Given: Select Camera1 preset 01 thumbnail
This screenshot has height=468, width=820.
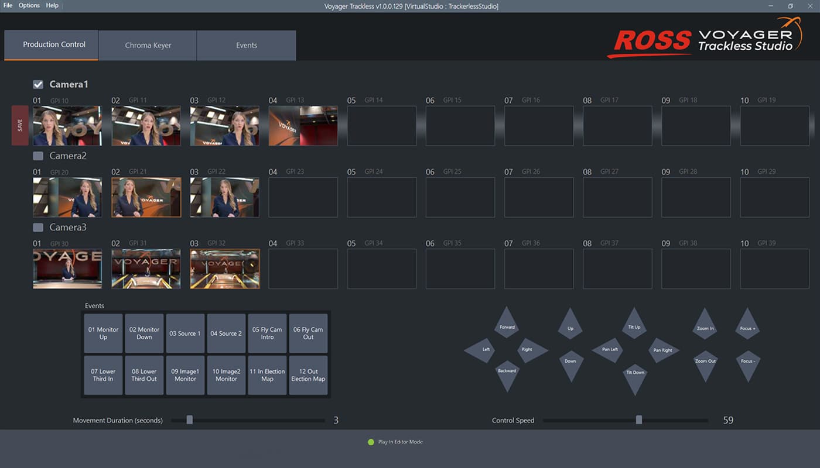Looking at the screenshot, I should (x=67, y=126).
